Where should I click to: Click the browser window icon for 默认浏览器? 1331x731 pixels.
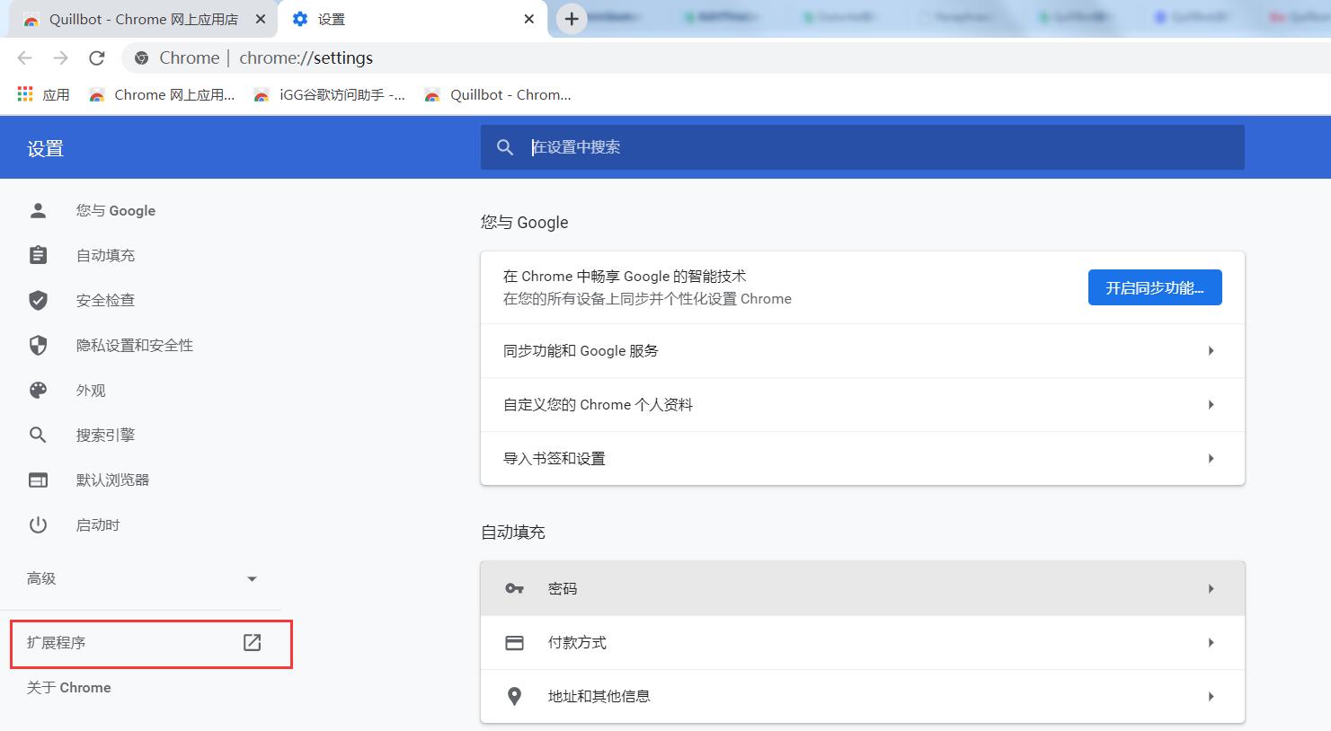pos(38,480)
